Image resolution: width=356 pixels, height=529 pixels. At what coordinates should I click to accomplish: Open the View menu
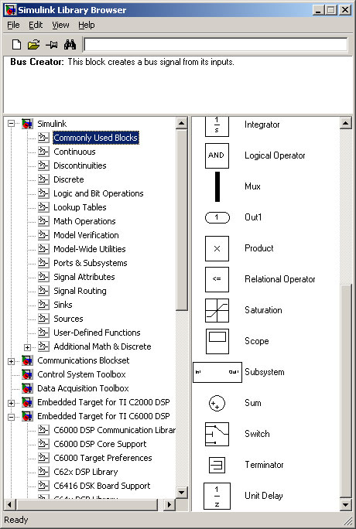point(60,25)
